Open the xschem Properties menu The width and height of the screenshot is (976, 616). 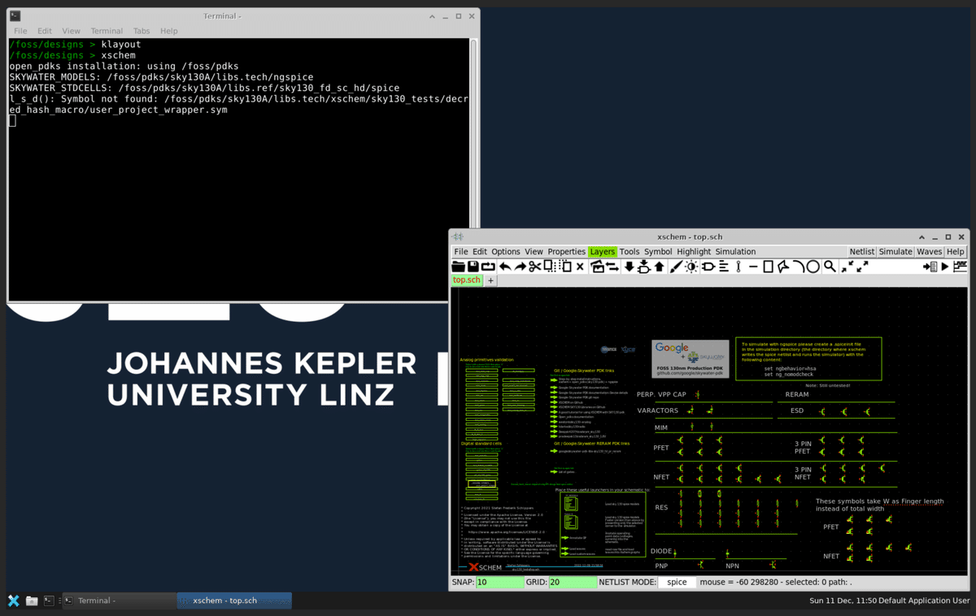point(567,252)
